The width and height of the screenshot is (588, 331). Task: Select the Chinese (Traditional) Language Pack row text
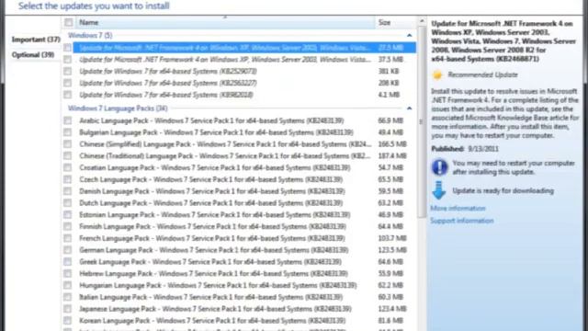point(225,155)
